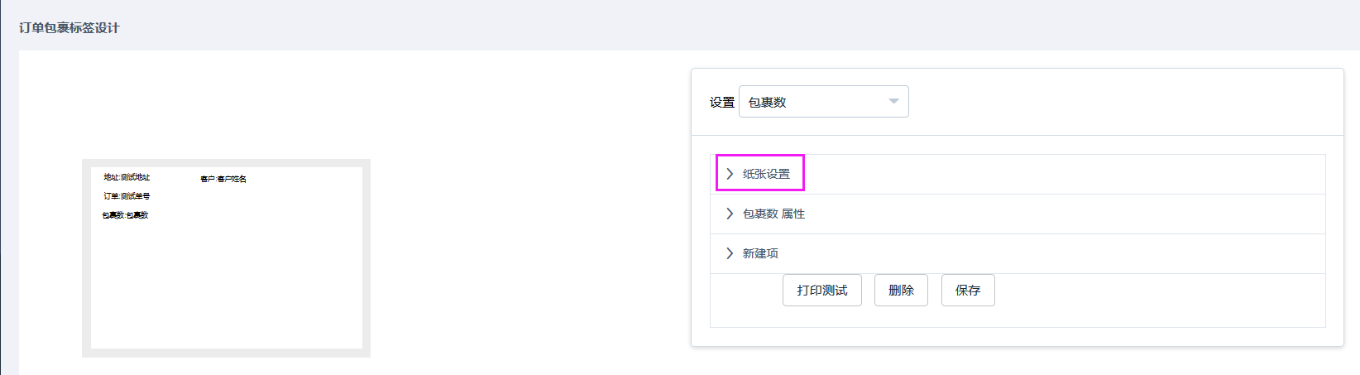This screenshot has height=375, width=1360.
Task: Expand the 纸张设置 section by its title
Action: click(x=766, y=174)
